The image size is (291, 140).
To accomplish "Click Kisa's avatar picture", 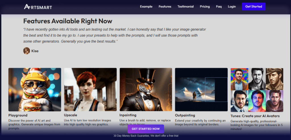I will point(26,51).
